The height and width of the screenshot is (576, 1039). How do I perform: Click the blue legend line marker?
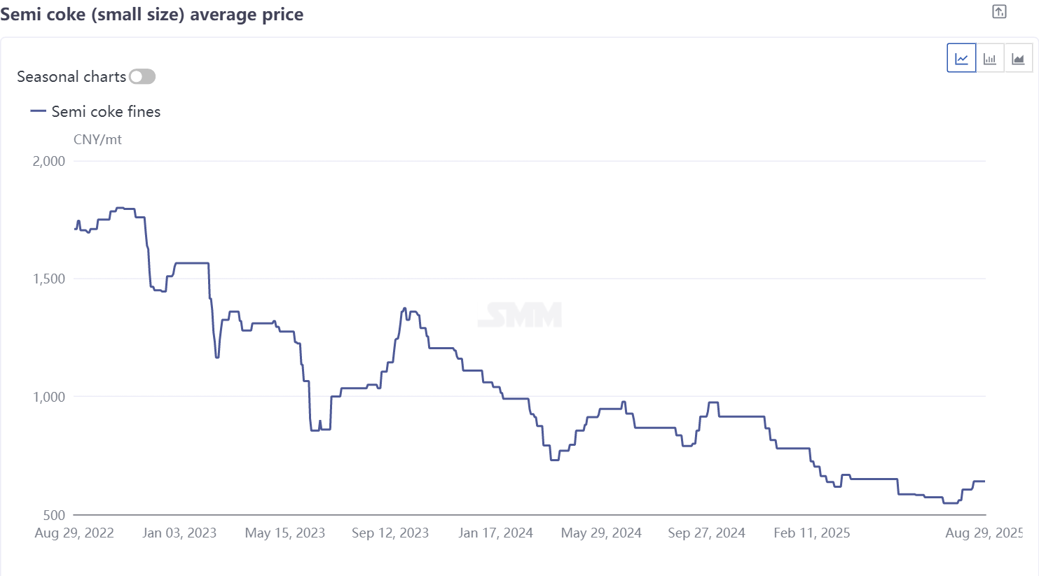tap(39, 111)
